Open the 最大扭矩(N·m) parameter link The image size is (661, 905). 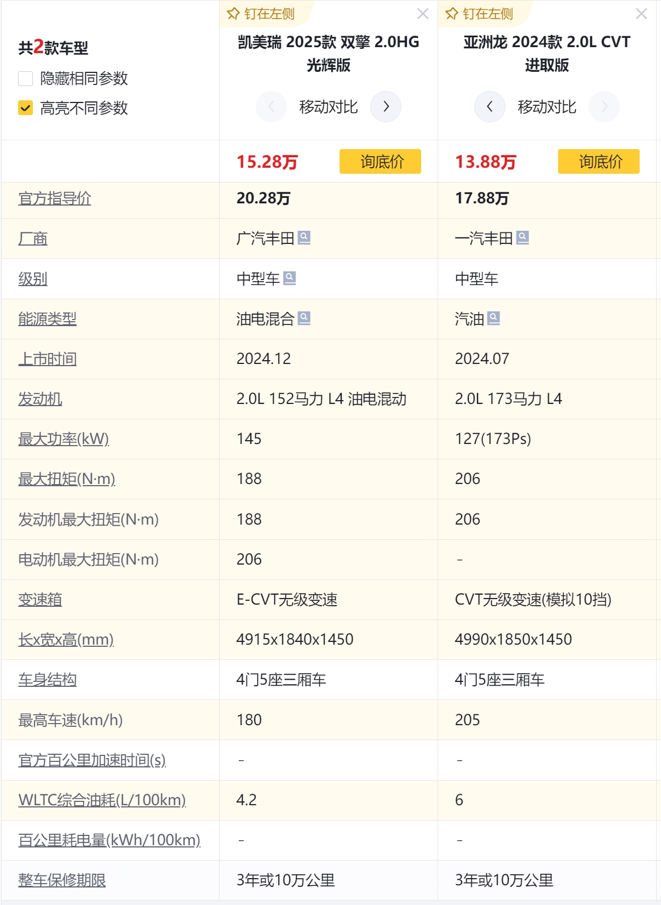pyautogui.click(x=67, y=479)
